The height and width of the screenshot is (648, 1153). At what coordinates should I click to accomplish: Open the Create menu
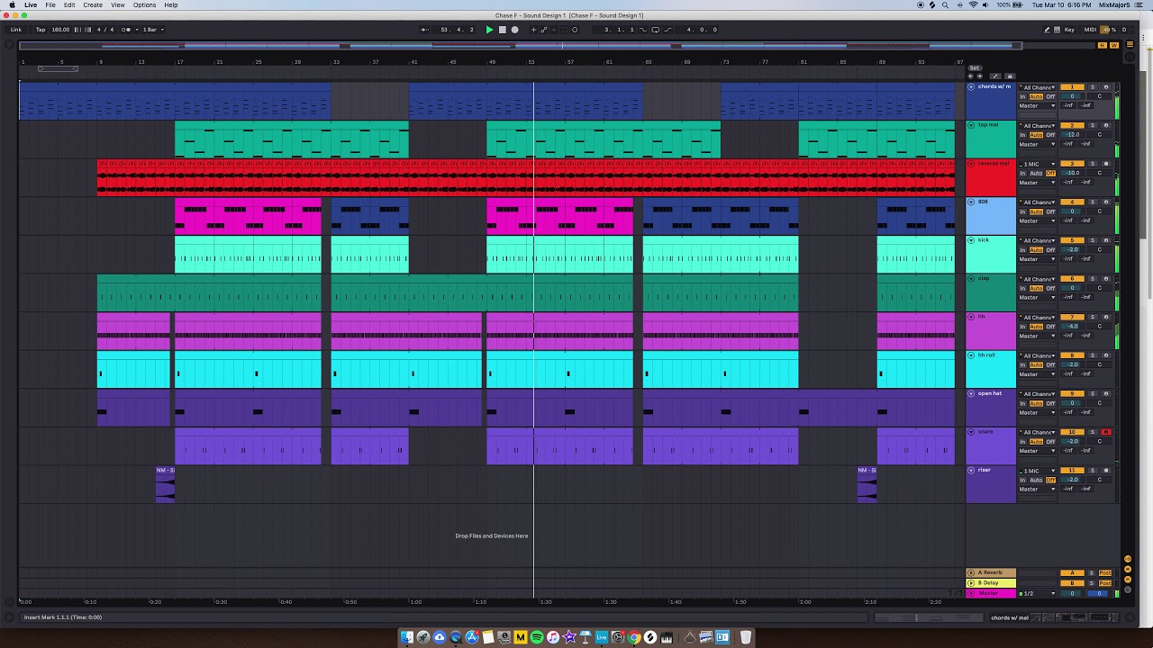pos(93,4)
